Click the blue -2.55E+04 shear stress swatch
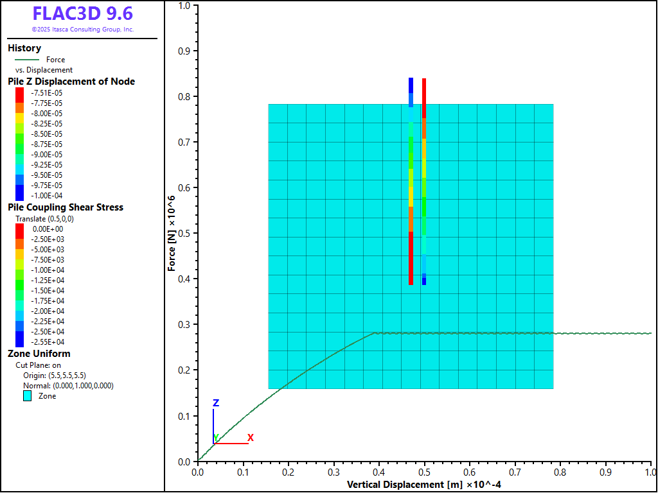 click(19, 342)
